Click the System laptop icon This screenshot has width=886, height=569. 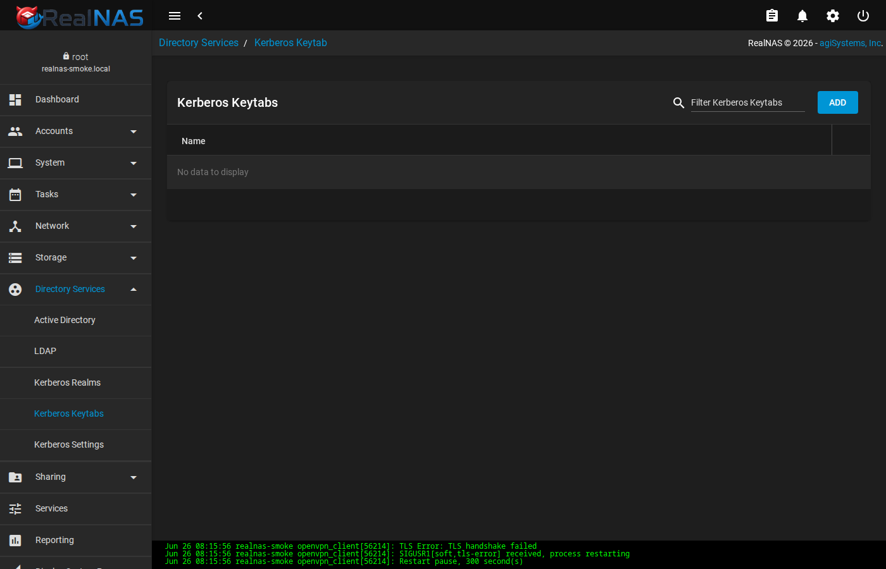[15, 163]
